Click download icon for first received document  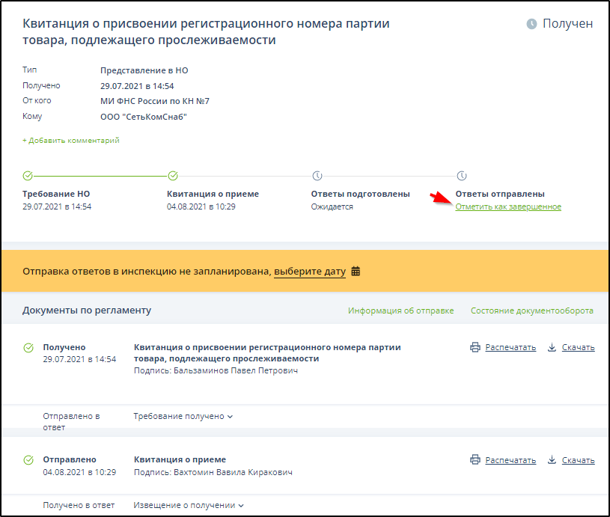(552, 347)
